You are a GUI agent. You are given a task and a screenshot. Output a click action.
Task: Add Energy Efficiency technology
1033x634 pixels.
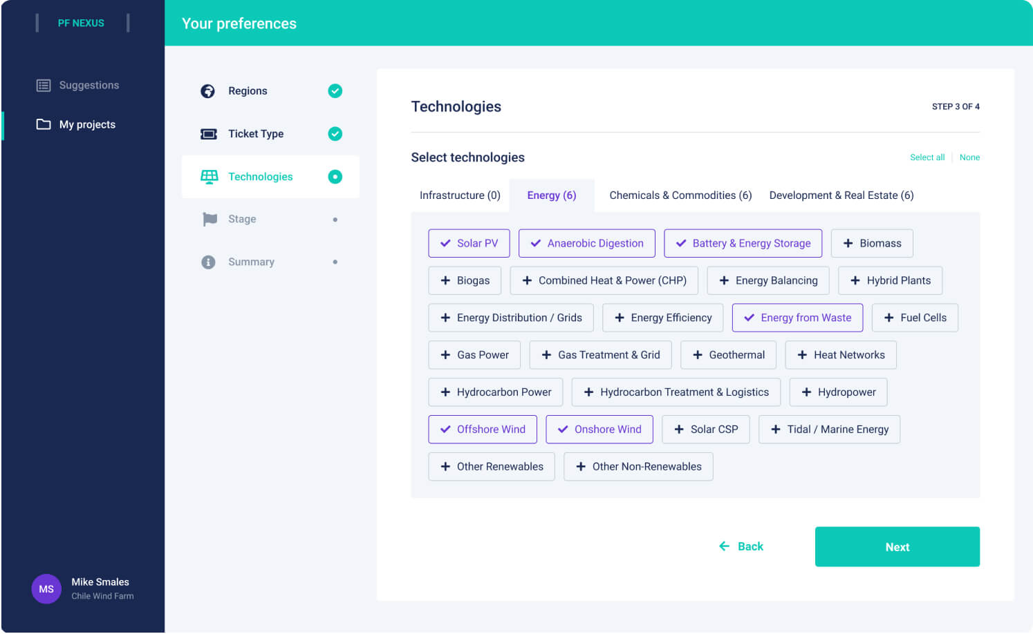tap(663, 318)
